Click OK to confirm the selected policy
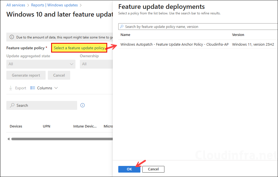This screenshot has height=177, width=278. tap(129, 169)
